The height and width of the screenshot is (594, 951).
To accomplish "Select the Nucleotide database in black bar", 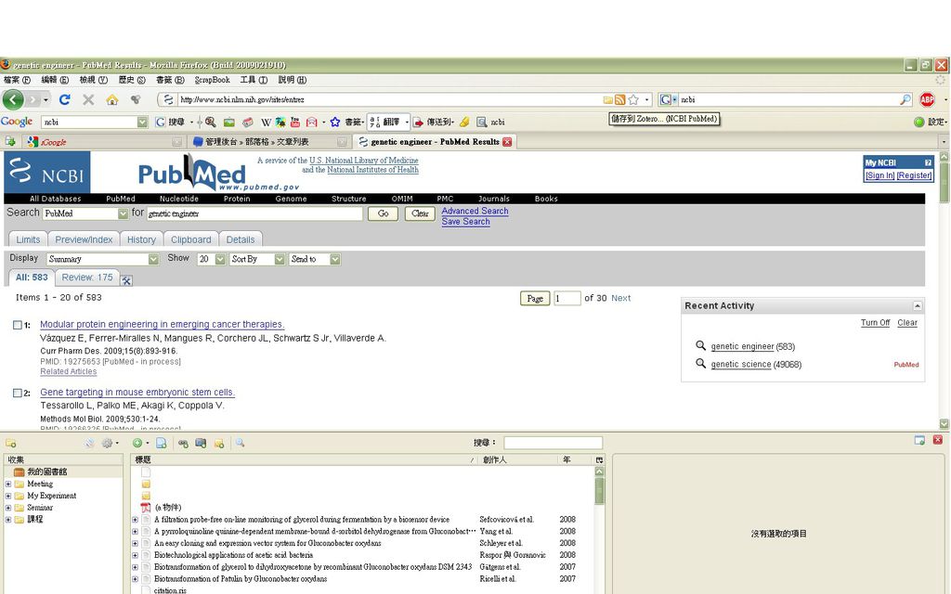I will coord(179,199).
